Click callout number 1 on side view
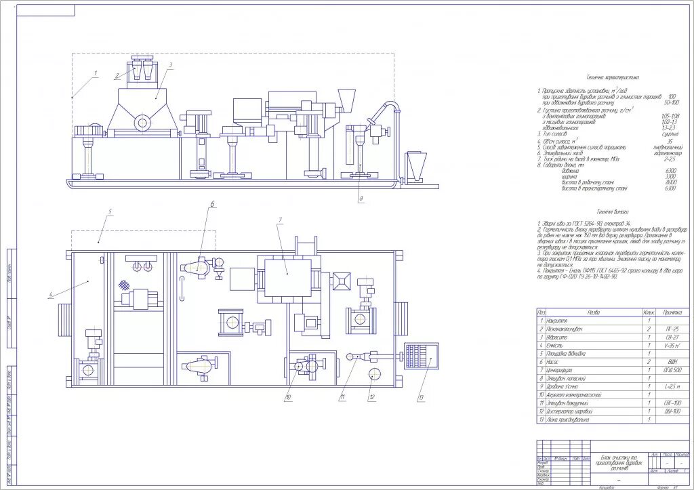Image resolution: width=694 pixels, height=490 pixels. tap(95, 73)
